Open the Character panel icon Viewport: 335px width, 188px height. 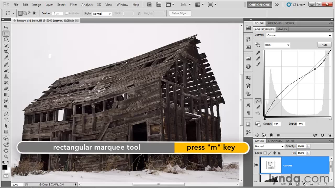click(248, 105)
